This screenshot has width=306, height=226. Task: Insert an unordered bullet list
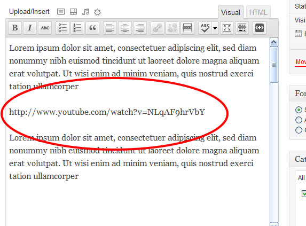62,28
